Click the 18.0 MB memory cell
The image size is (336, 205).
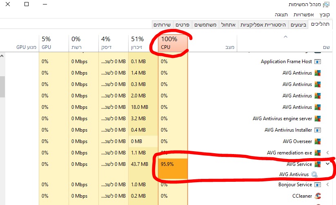(x=143, y=107)
